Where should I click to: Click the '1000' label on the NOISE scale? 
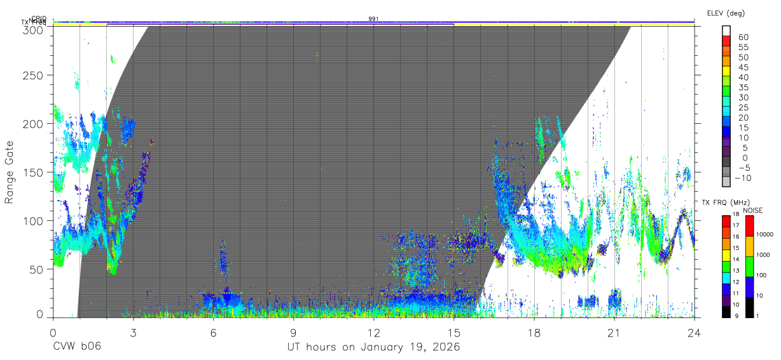pyautogui.click(x=763, y=255)
